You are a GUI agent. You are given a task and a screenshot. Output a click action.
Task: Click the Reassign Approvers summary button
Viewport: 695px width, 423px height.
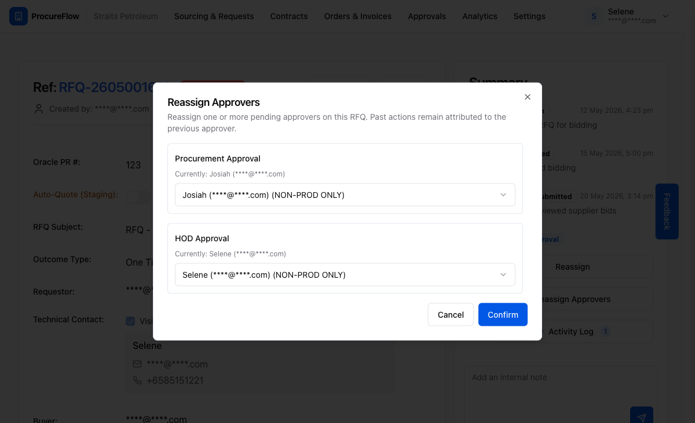(572, 299)
